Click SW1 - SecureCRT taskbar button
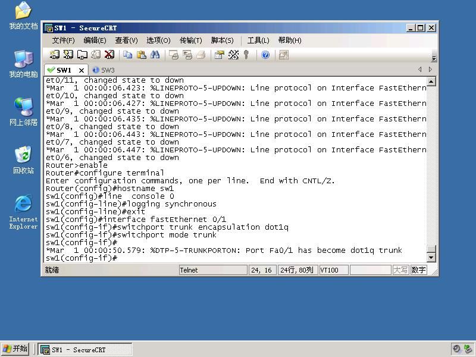Image resolution: width=476 pixels, height=357 pixels. coord(85,350)
